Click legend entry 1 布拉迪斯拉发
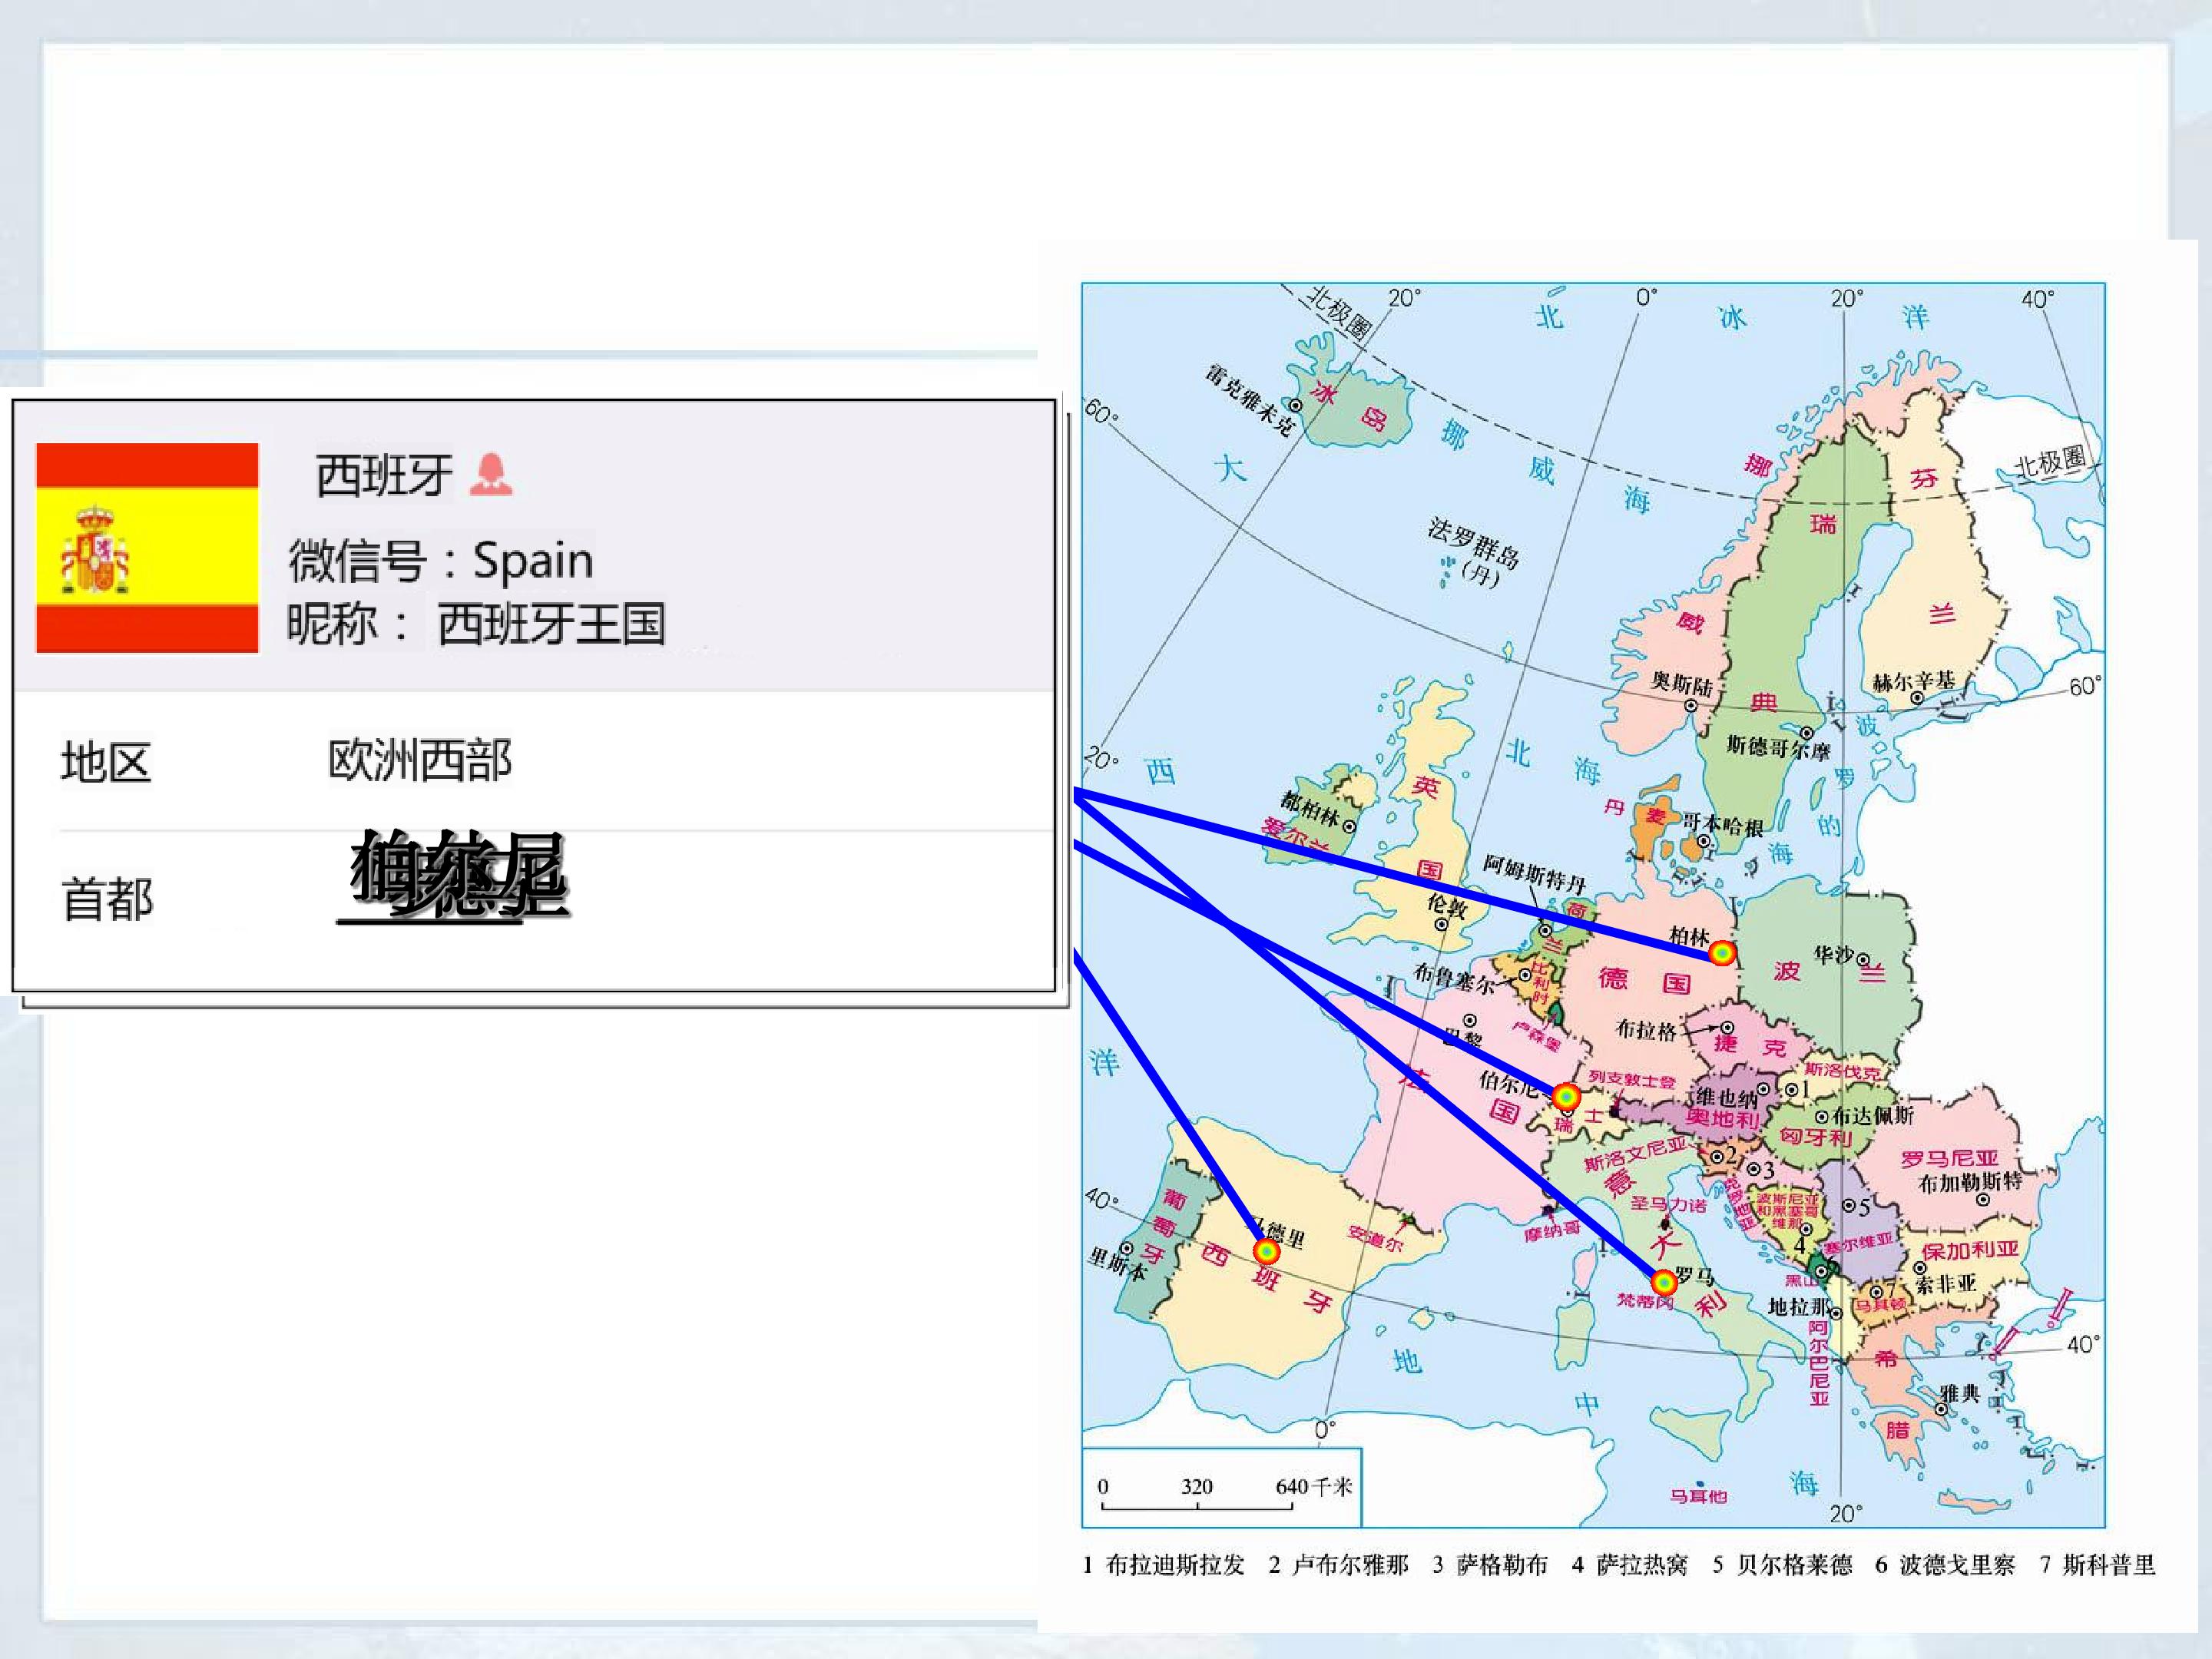Screen dimensions: 2212x1659 tap(1163, 1565)
